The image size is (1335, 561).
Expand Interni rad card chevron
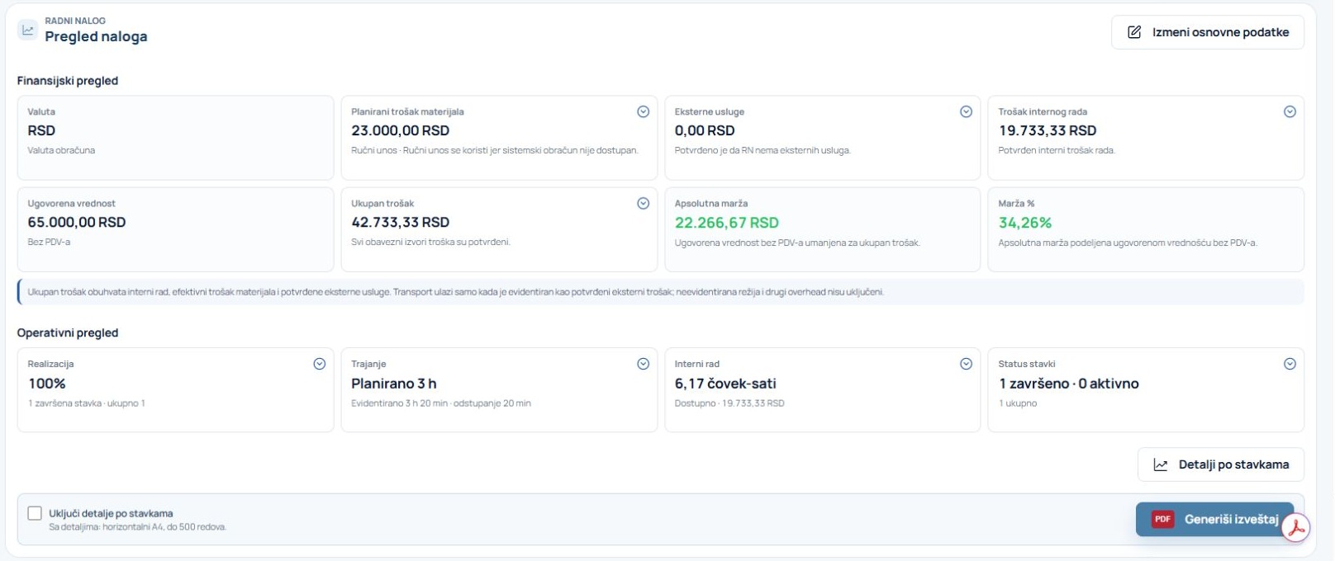point(966,364)
